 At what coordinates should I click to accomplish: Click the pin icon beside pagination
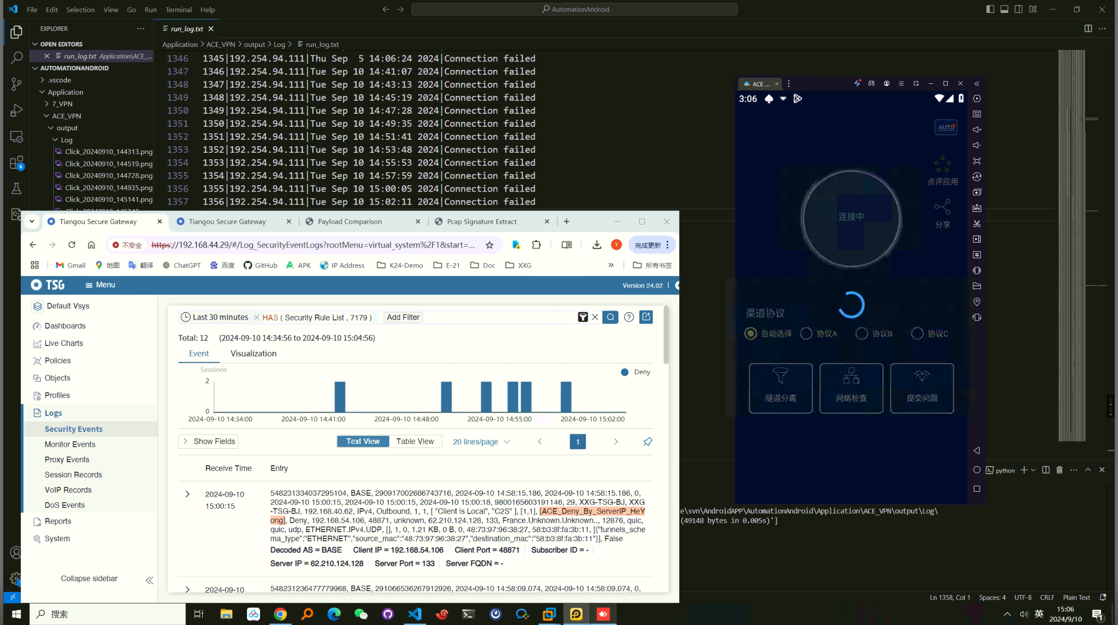pos(647,442)
